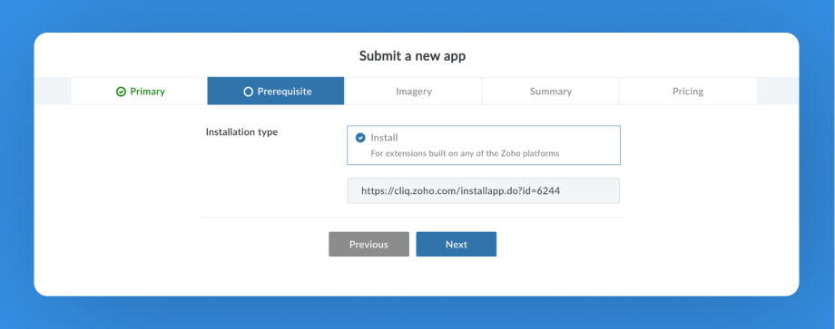
Task: Click the Install option card
Action: pos(484,145)
